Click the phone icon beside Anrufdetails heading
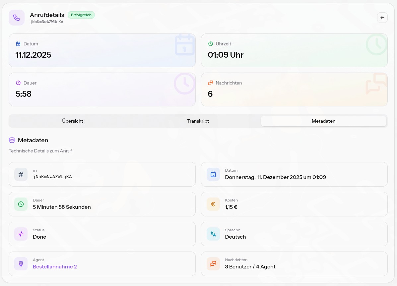 click(17, 18)
